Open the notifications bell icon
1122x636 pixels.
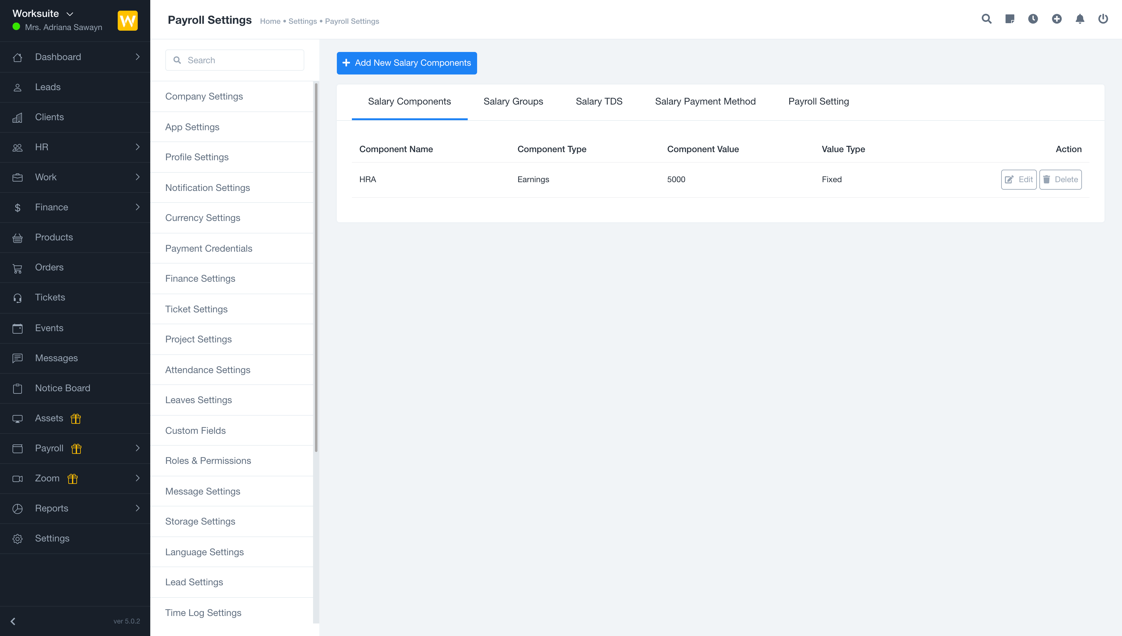click(1080, 19)
